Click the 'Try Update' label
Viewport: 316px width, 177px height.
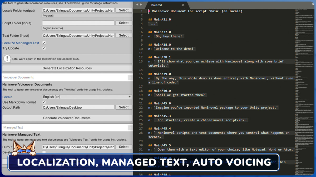tap(10, 48)
